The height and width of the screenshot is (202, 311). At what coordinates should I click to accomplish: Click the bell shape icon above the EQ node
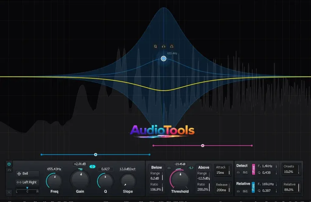click(172, 46)
